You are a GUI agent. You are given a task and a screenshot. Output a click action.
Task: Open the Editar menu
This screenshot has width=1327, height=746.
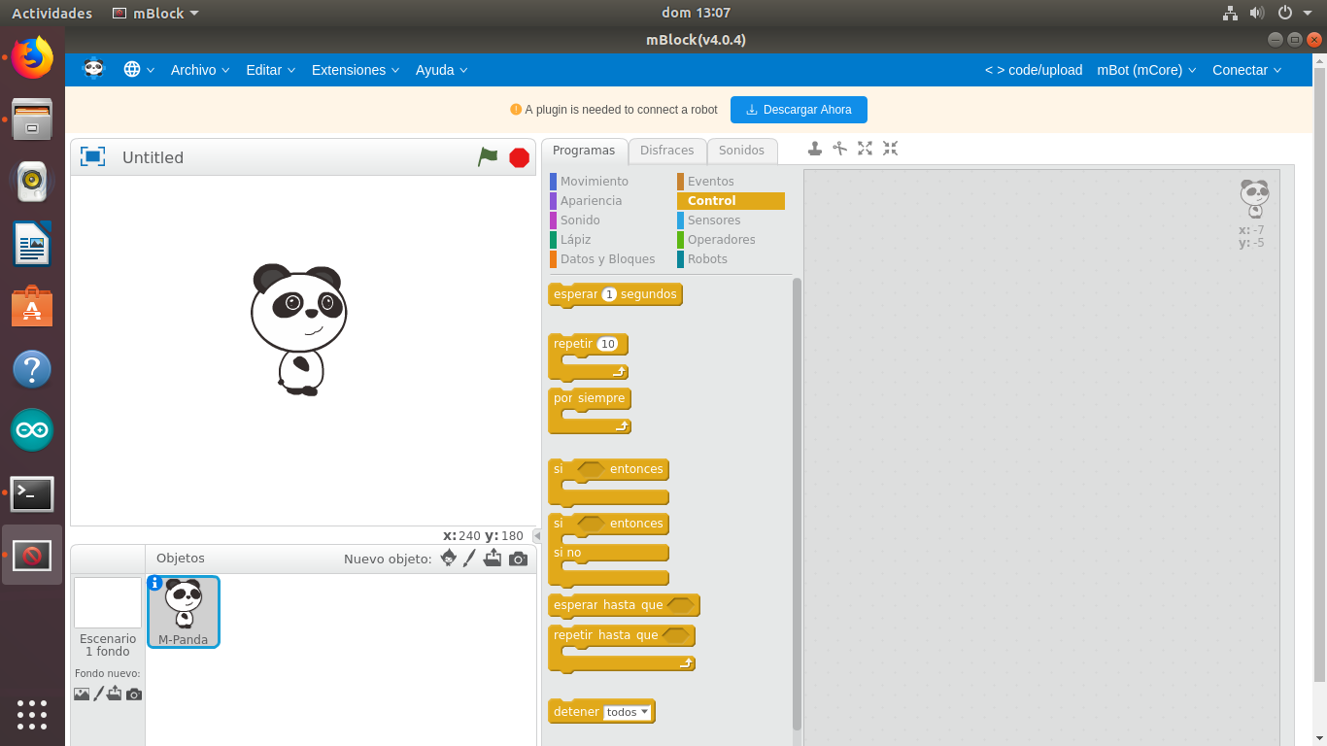click(271, 70)
